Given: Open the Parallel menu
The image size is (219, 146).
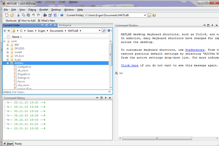Looking at the screenshot, I should (x=44, y=9).
